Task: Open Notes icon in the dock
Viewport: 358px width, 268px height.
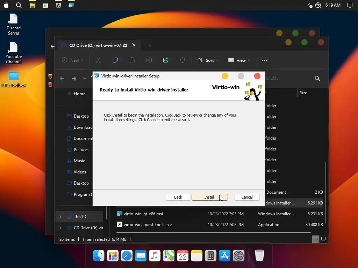Action: tap(196, 255)
